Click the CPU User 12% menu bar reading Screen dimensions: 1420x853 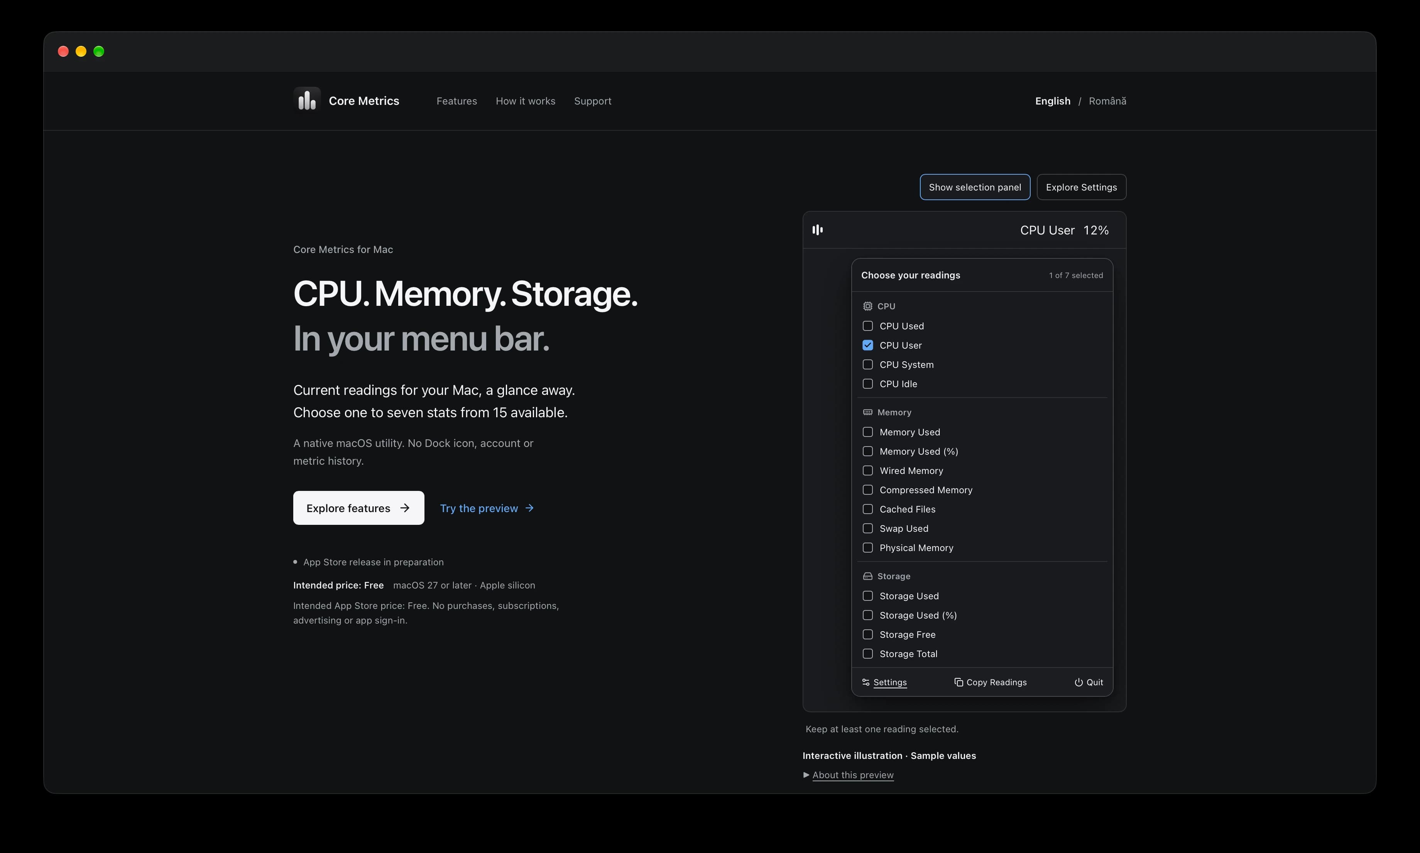coord(1064,231)
